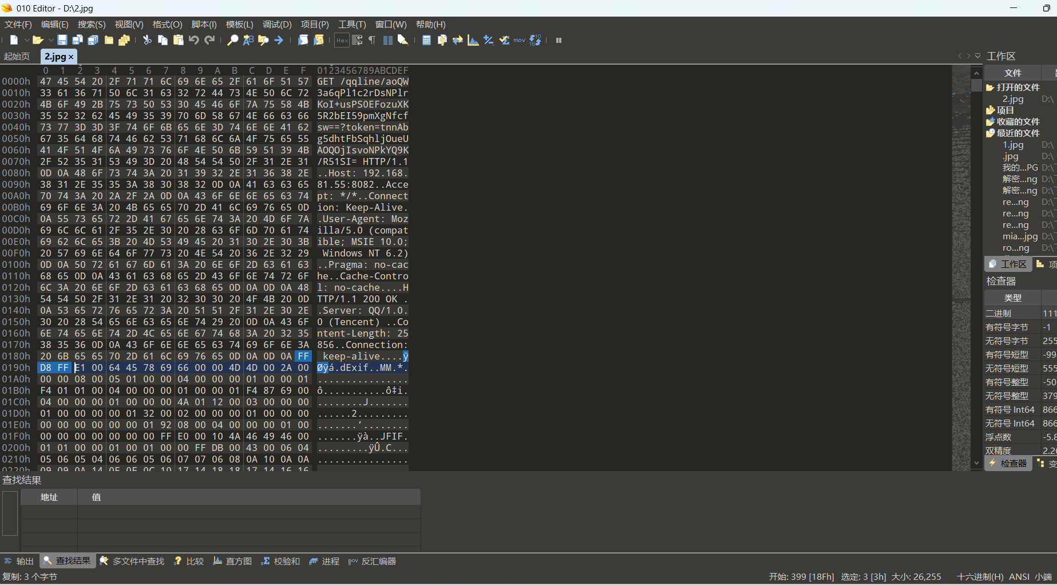Click the 文件 column header in workspace
1057x585 pixels.
click(x=1012, y=73)
